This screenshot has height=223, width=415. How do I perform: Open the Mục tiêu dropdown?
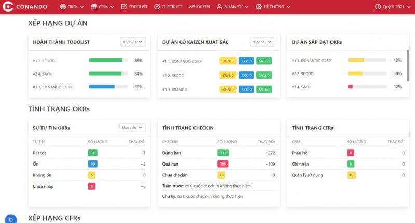coord(132,128)
